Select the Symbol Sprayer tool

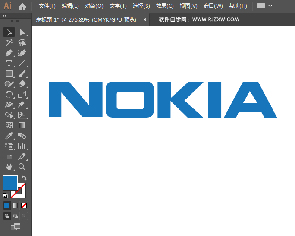pos(9,146)
